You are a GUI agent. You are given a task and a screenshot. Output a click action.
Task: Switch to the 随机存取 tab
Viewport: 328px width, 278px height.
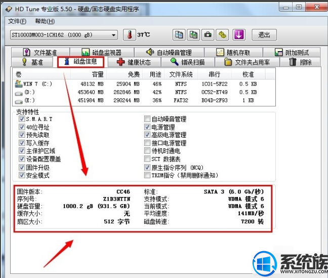coord(233,52)
